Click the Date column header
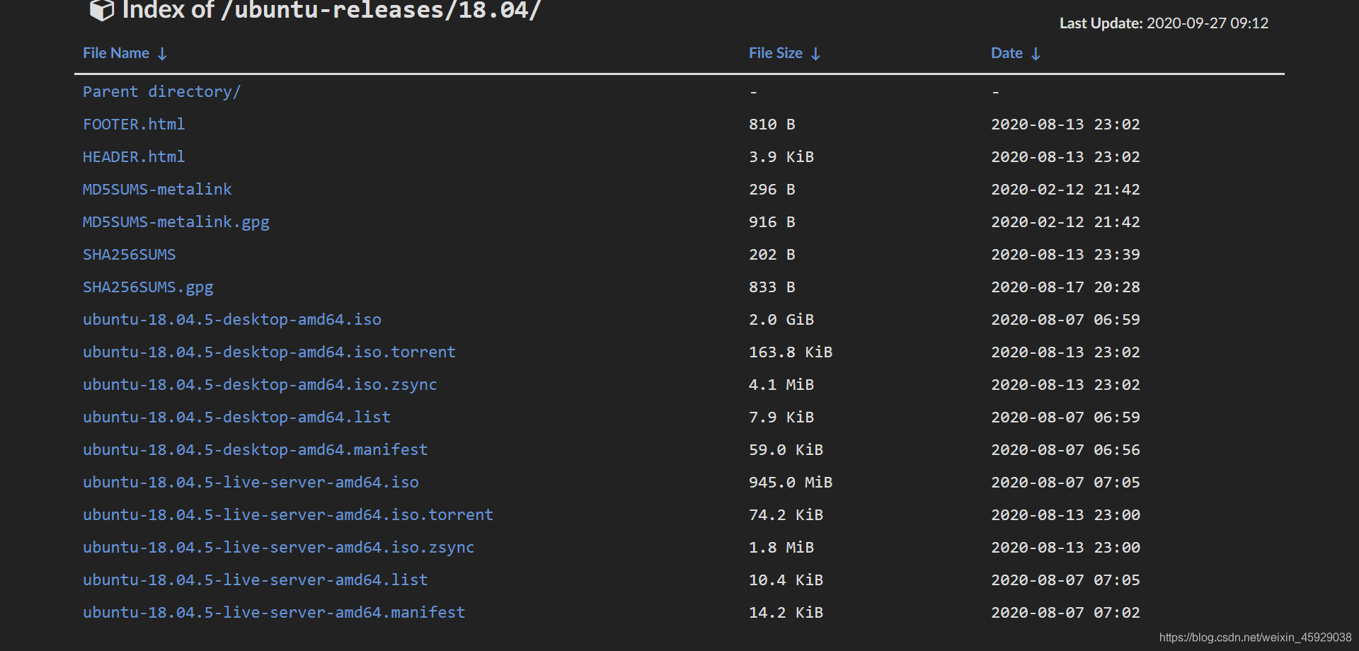 pyautogui.click(x=1007, y=53)
